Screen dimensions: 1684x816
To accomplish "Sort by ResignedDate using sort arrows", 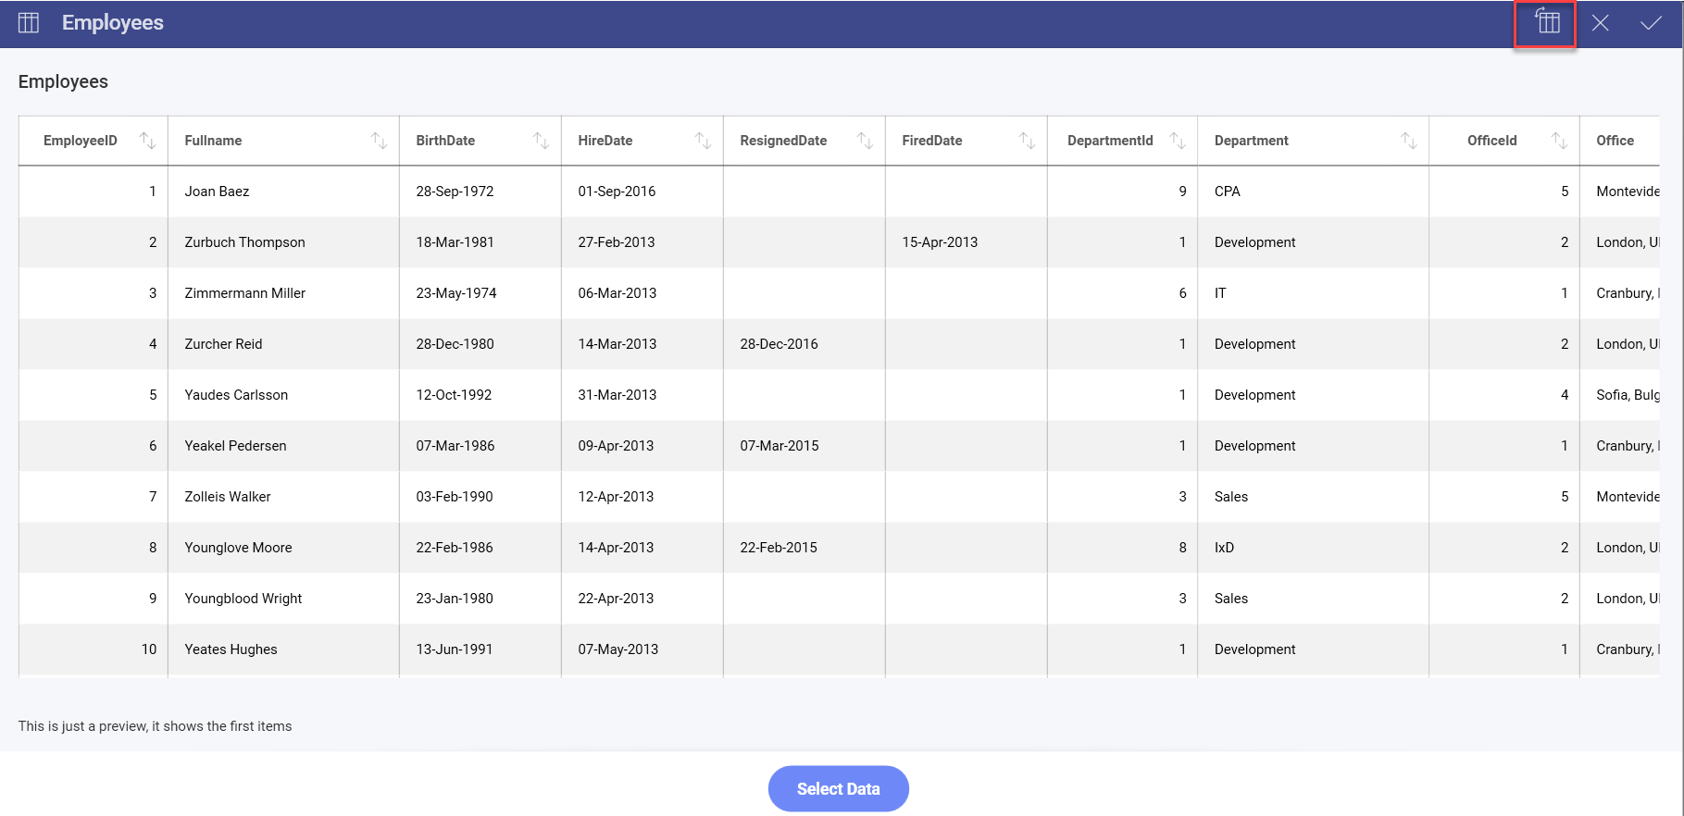I will click(865, 141).
